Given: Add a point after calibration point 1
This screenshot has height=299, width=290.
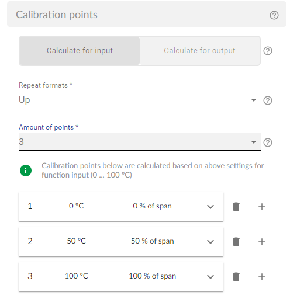Looking at the screenshot, I should click(262, 207).
